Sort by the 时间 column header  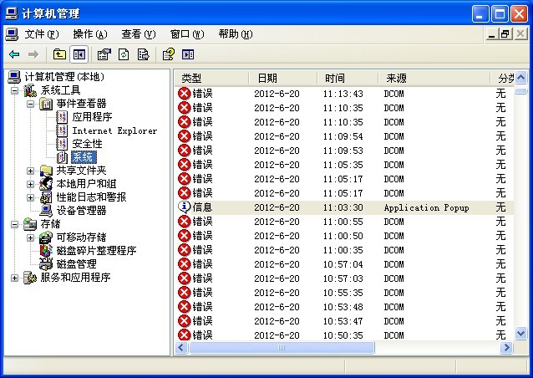tap(348, 79)
